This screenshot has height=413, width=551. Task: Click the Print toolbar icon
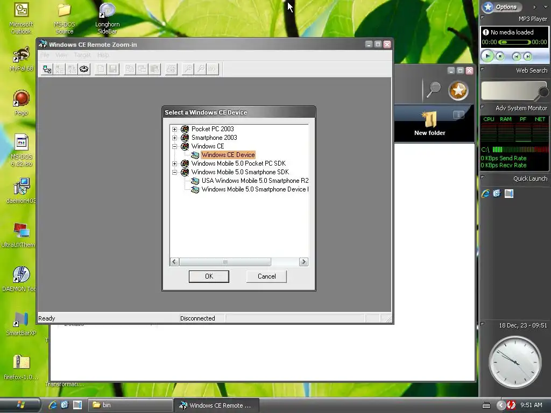(x=171, y=69)
